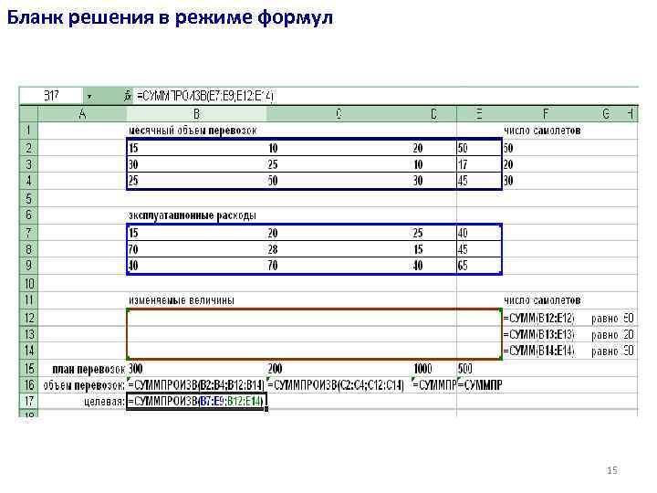Select cell C4 containing 50
The width and height of the screenshot is (657, 493).
pyautogui.click(x=339, y=181)
